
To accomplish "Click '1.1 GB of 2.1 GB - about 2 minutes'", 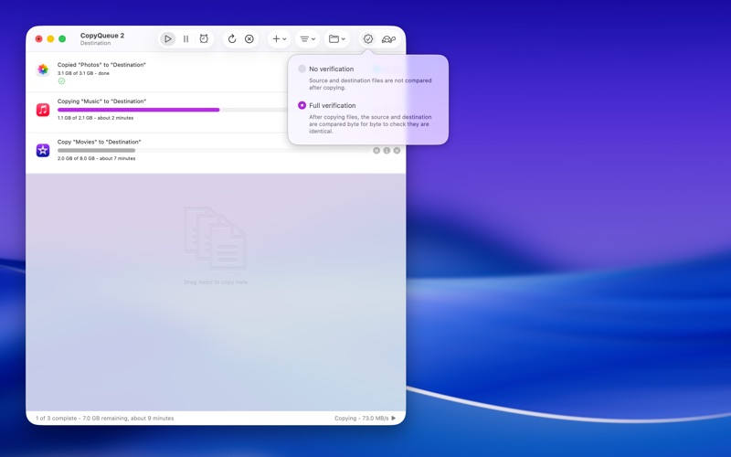I will 96,118.
